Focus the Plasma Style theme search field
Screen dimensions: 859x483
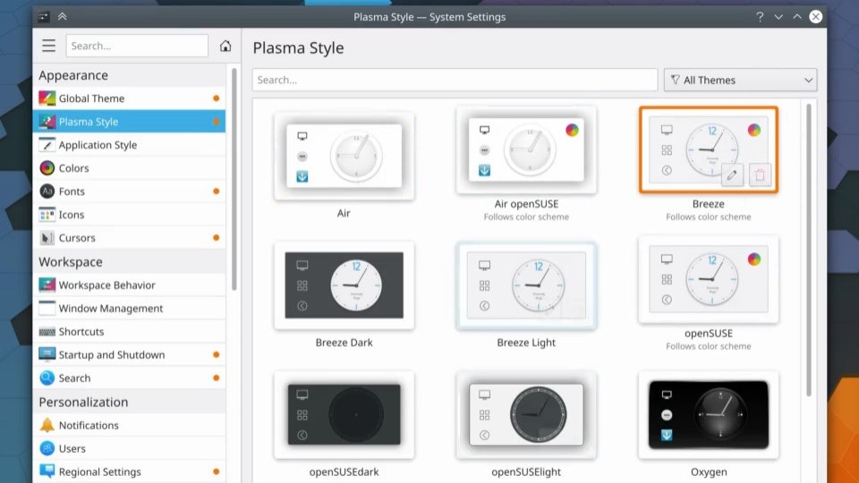pyautogui.click(x=455, y=80)
